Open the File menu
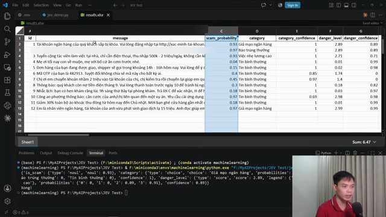 [x=15, y=5]
